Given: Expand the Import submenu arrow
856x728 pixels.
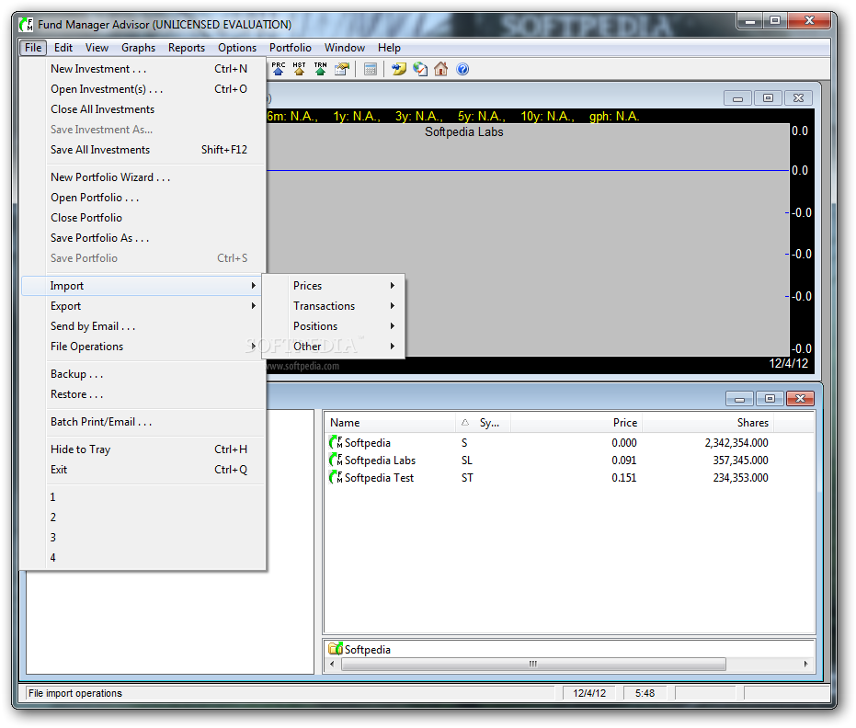Looking at the screenshot, I should tap(254, 286).
